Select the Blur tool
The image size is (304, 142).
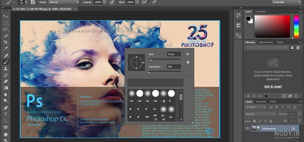[x=6, y=94]
